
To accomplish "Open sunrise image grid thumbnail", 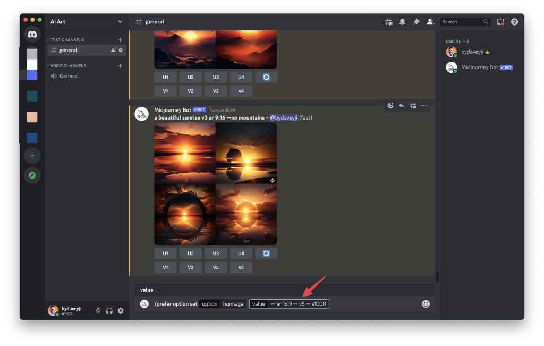I will click(x=216, y=184).
